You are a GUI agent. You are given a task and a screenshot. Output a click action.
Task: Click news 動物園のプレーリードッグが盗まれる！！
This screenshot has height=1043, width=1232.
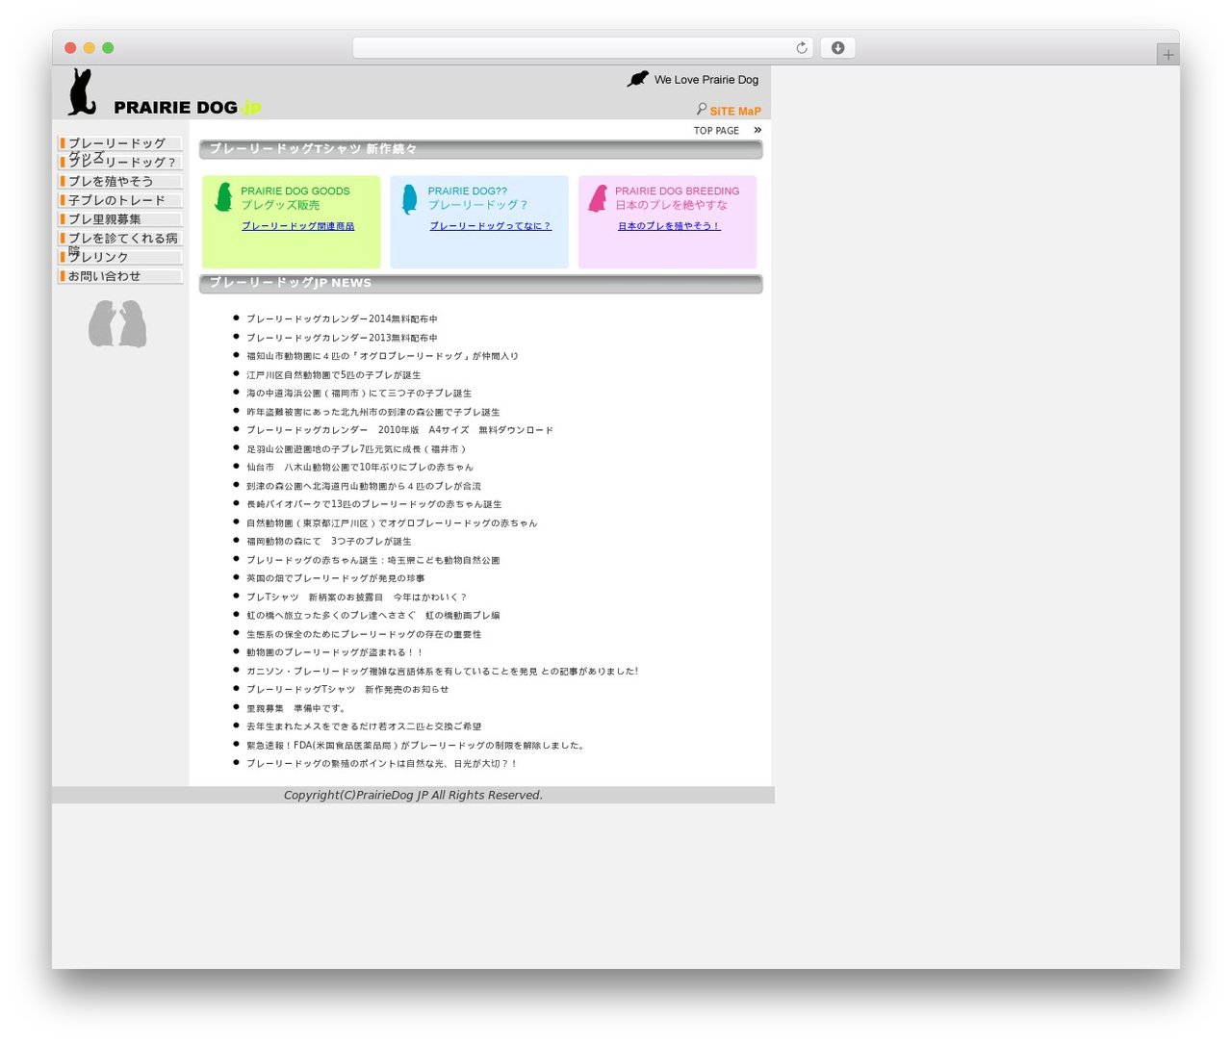point(334,652)
